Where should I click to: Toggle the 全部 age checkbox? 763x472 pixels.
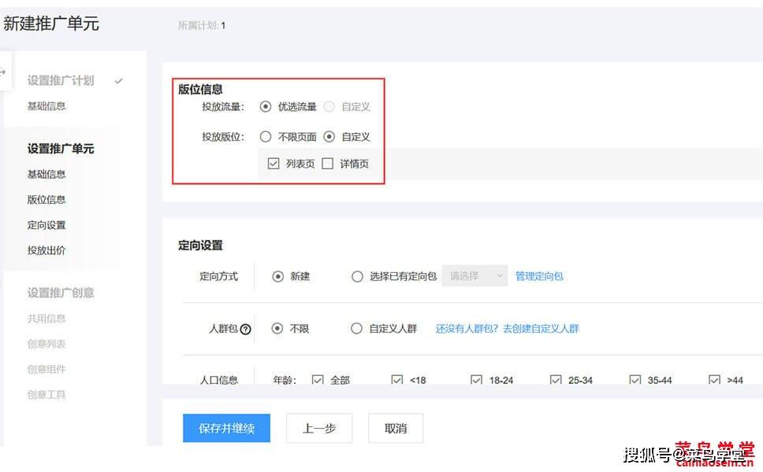pyautogui.click(x=318, y=380)
